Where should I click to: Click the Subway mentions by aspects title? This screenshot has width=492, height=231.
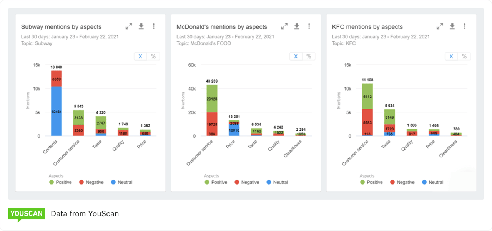[x=61, y=27]
